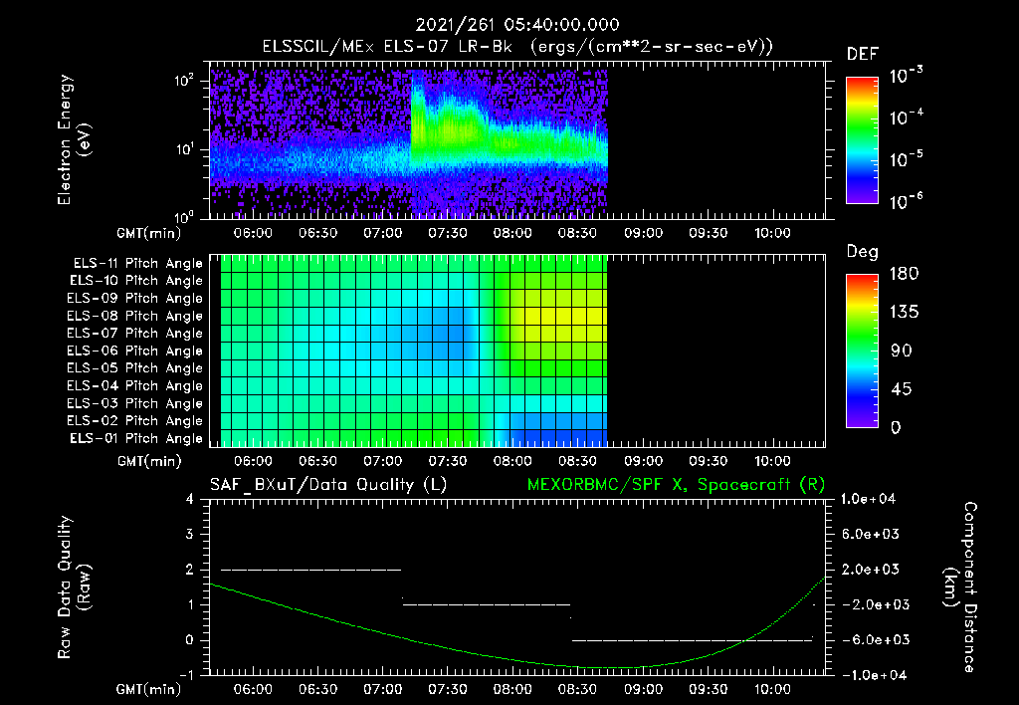
Task: Click the Deg pitch angle color bar
Action: [x=862, y=351]
